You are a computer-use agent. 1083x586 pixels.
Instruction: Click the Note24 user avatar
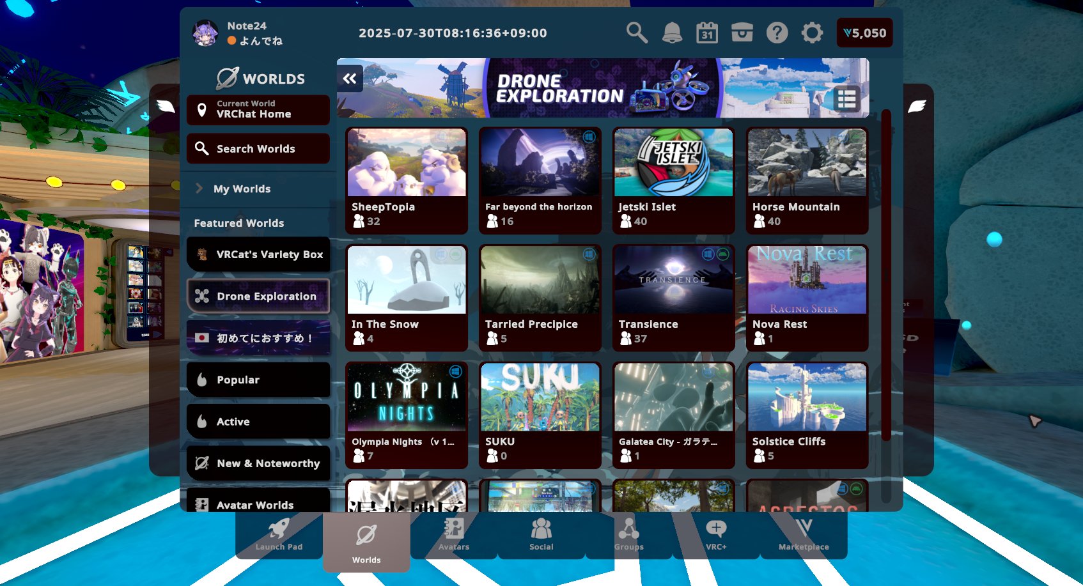[205, 33]
